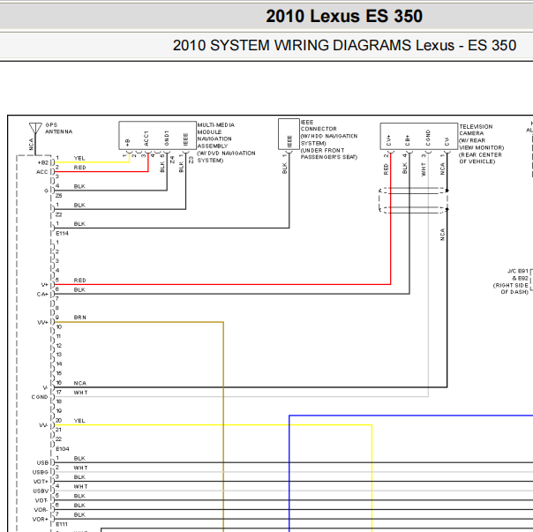Click the "V+" pin label
533x532 pixels.
click(x=44, y=285)
